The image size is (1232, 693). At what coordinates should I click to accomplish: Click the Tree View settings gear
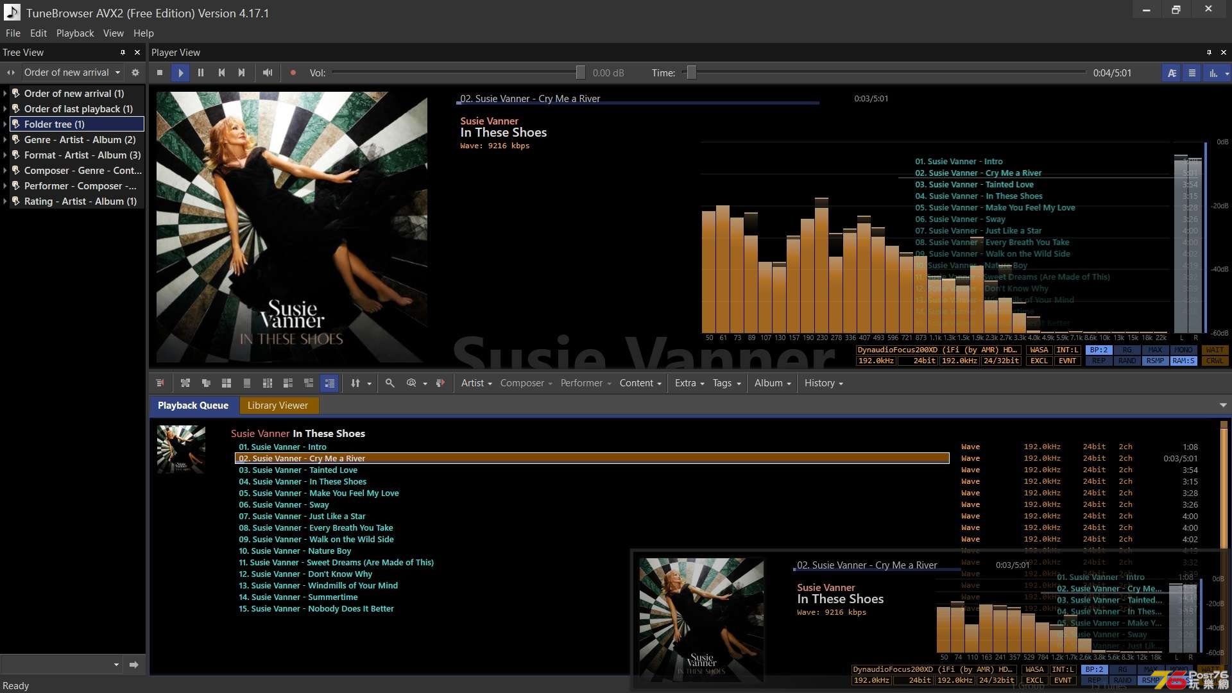pos(135,73)
